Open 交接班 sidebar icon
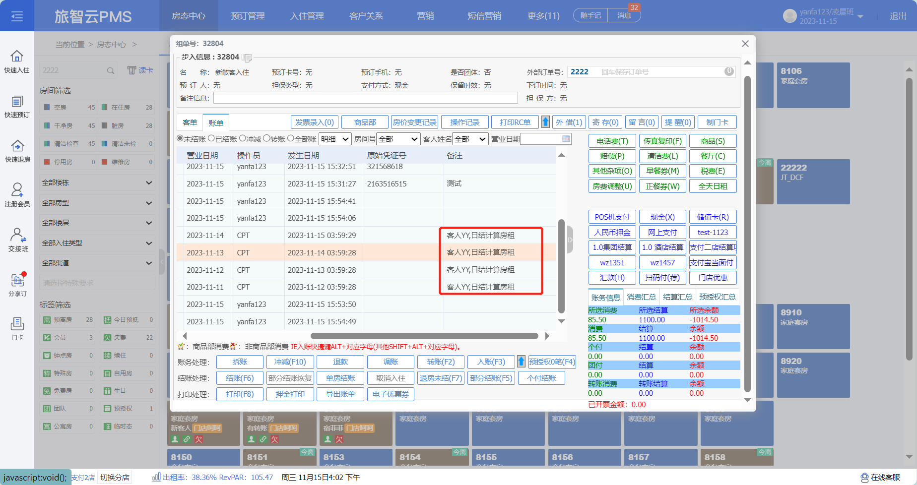 18,240
